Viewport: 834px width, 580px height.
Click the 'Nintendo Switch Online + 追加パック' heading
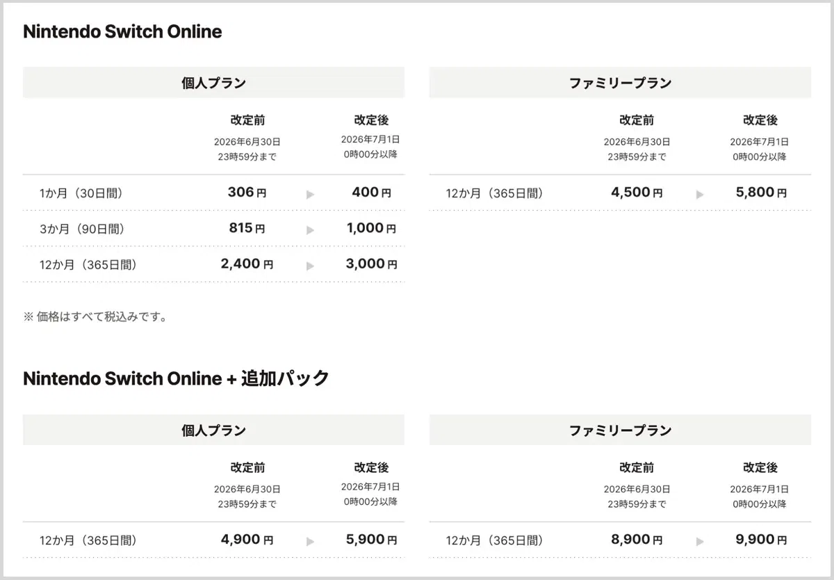[176, 378]
